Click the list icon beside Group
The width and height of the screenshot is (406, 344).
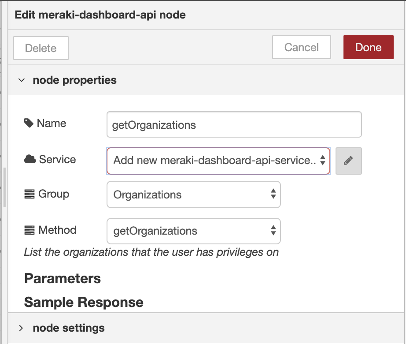click(29, 194)
